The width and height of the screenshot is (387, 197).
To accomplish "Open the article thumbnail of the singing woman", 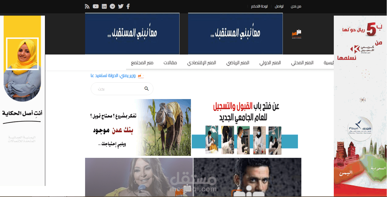I will click(139, 177).
